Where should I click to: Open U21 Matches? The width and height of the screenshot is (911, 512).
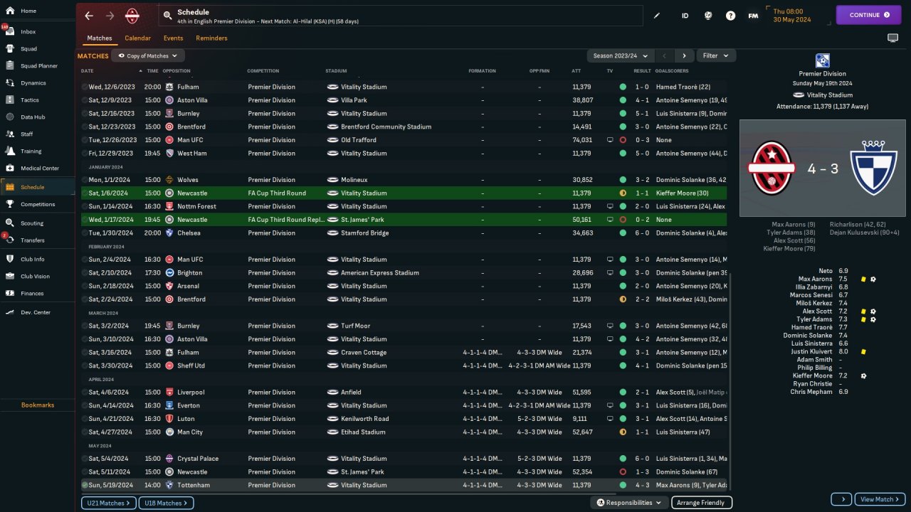(108, 503)
